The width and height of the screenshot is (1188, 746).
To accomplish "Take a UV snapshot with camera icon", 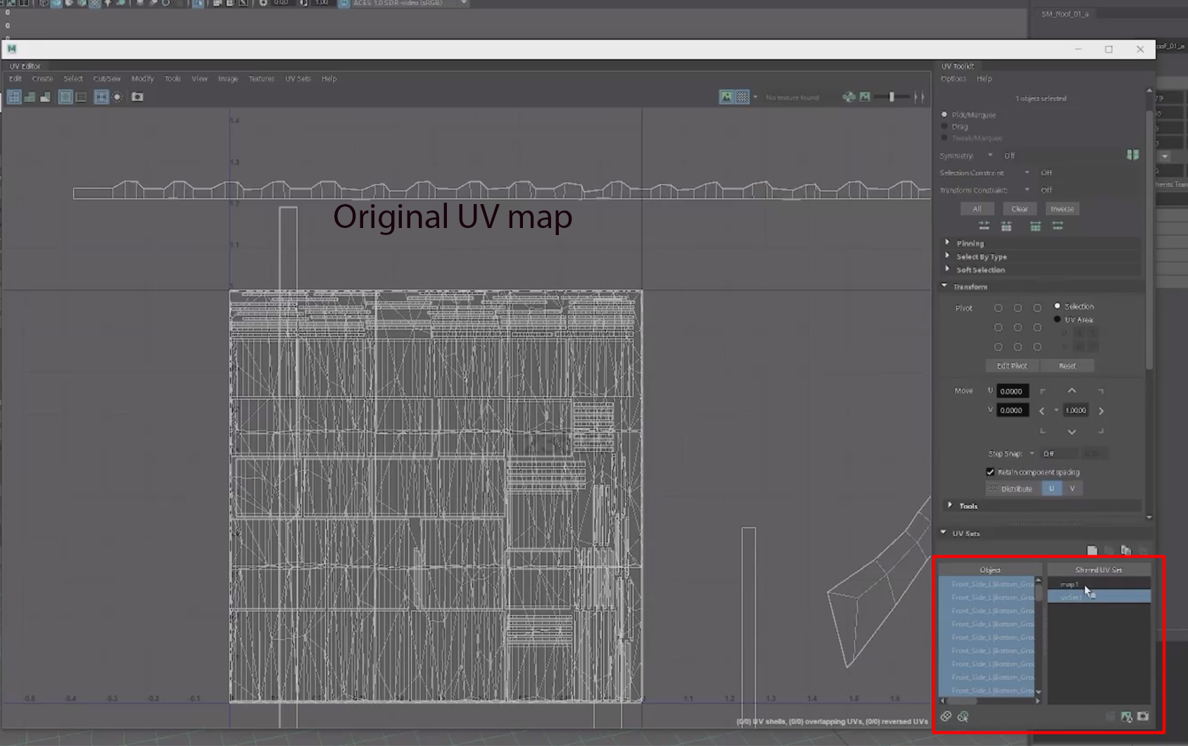I will click(x=137, y=97).
